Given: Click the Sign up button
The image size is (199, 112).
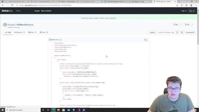Looking at the screenshot, I should pyautogui.click(x=192, y=11).
